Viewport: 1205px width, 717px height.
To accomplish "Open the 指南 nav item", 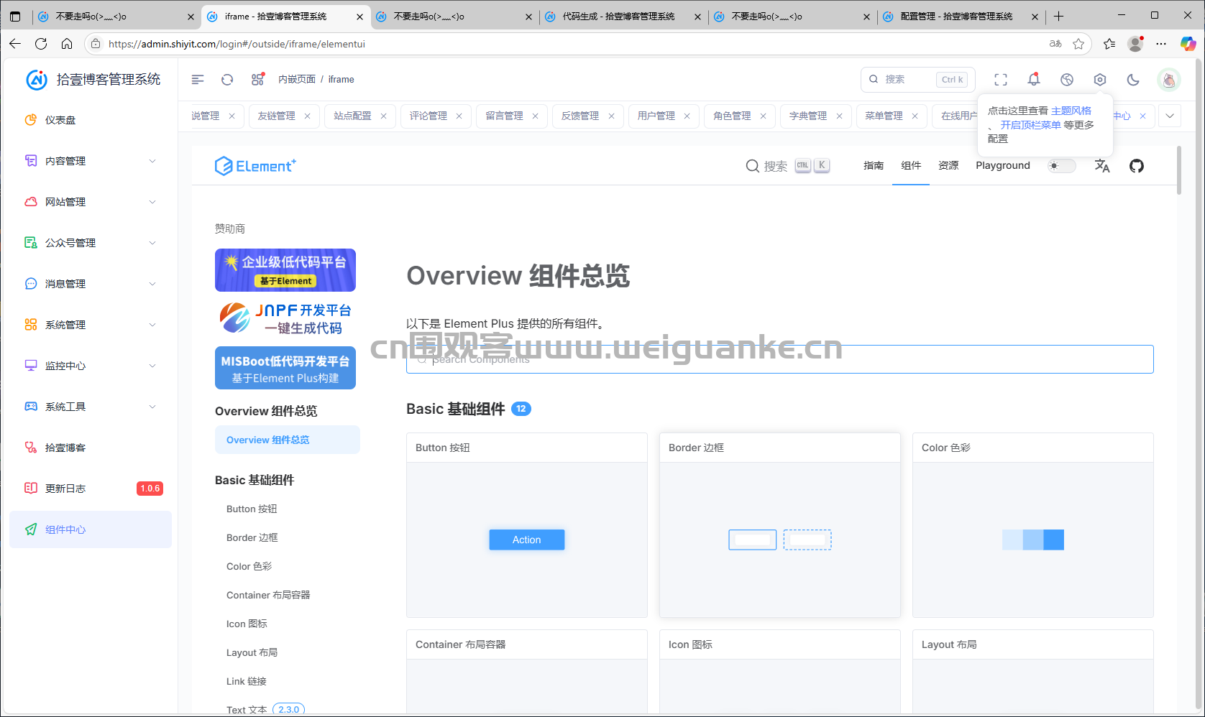I will [x=874, y=166].
